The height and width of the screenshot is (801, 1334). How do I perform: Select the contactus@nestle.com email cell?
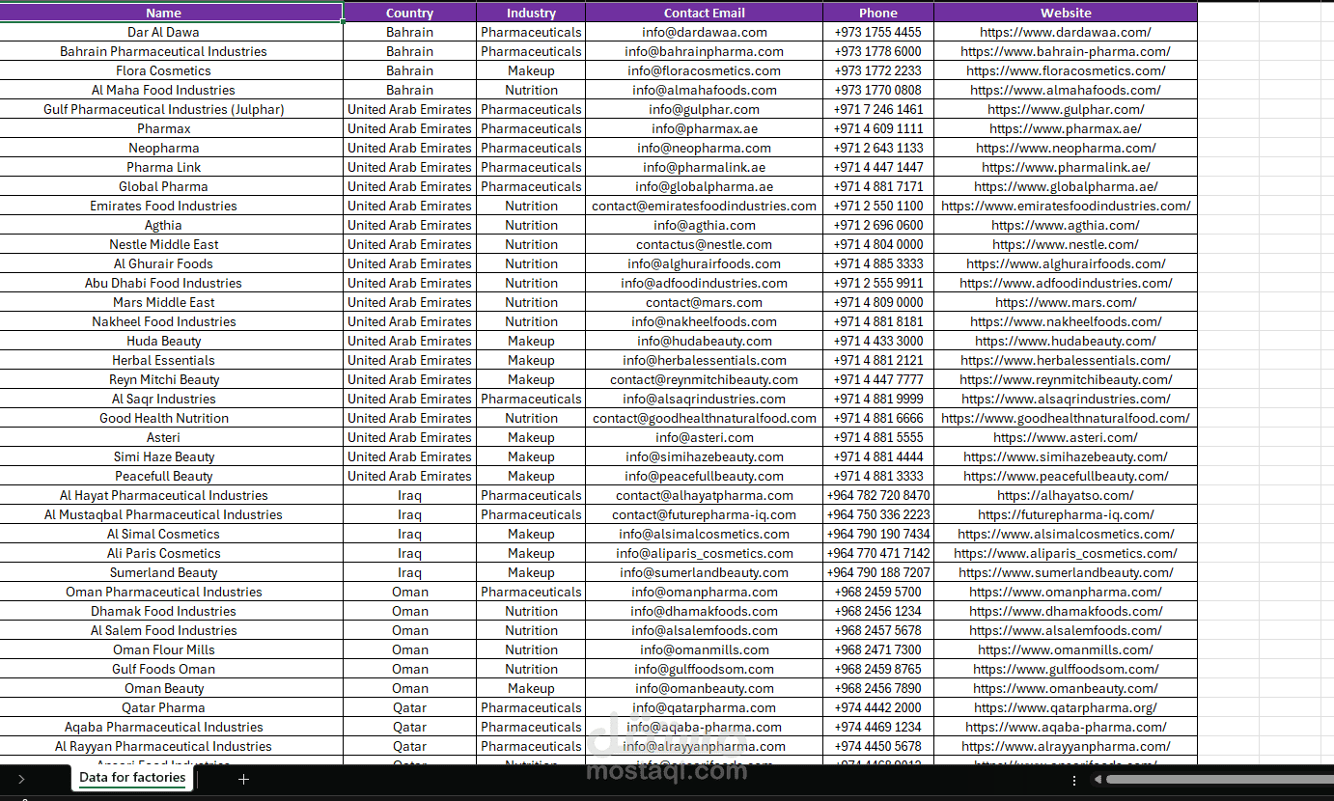click(x=704, y=244)
